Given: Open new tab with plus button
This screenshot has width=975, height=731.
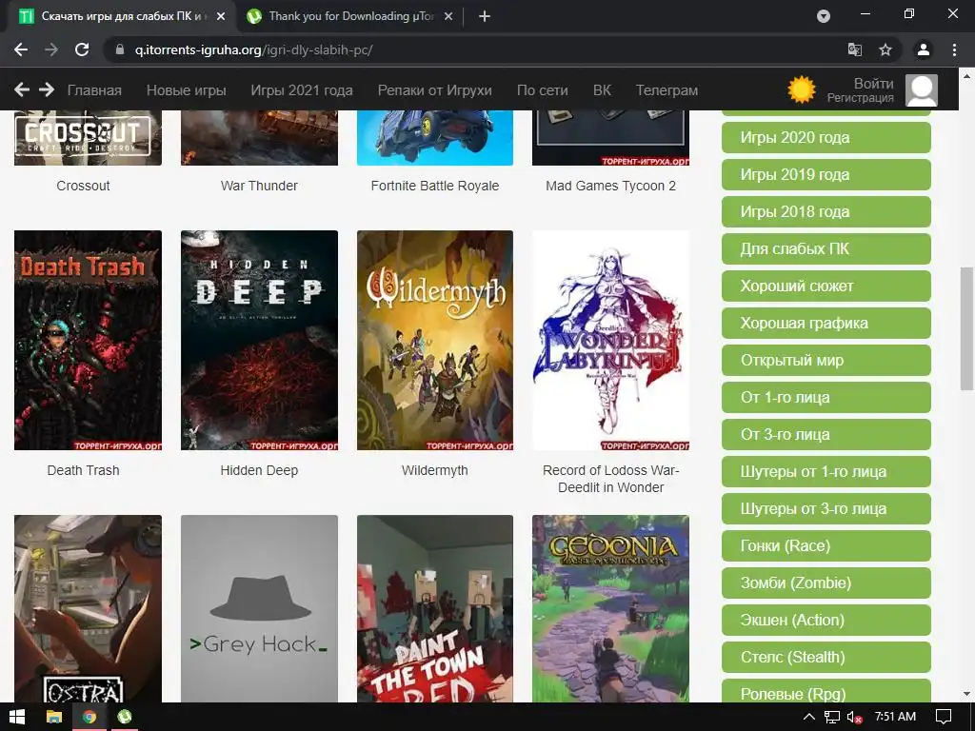Looking at the screenshot, I should pyautogui.click(x=485, y=17).
